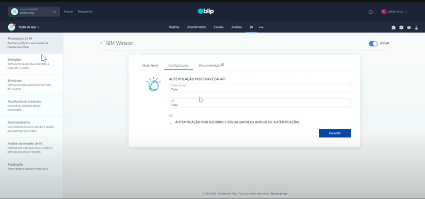
Task: Click the Blip logo in header
Action: click(206, 11)
